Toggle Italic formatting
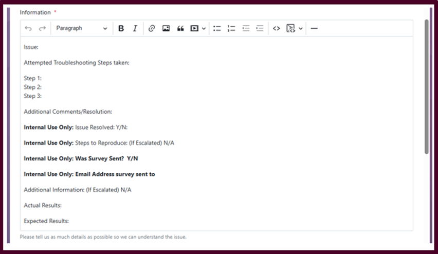This screenshot has width=438, height=254. [135, 29]
